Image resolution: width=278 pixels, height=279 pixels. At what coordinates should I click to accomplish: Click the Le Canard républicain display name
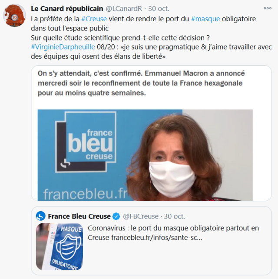67,9
